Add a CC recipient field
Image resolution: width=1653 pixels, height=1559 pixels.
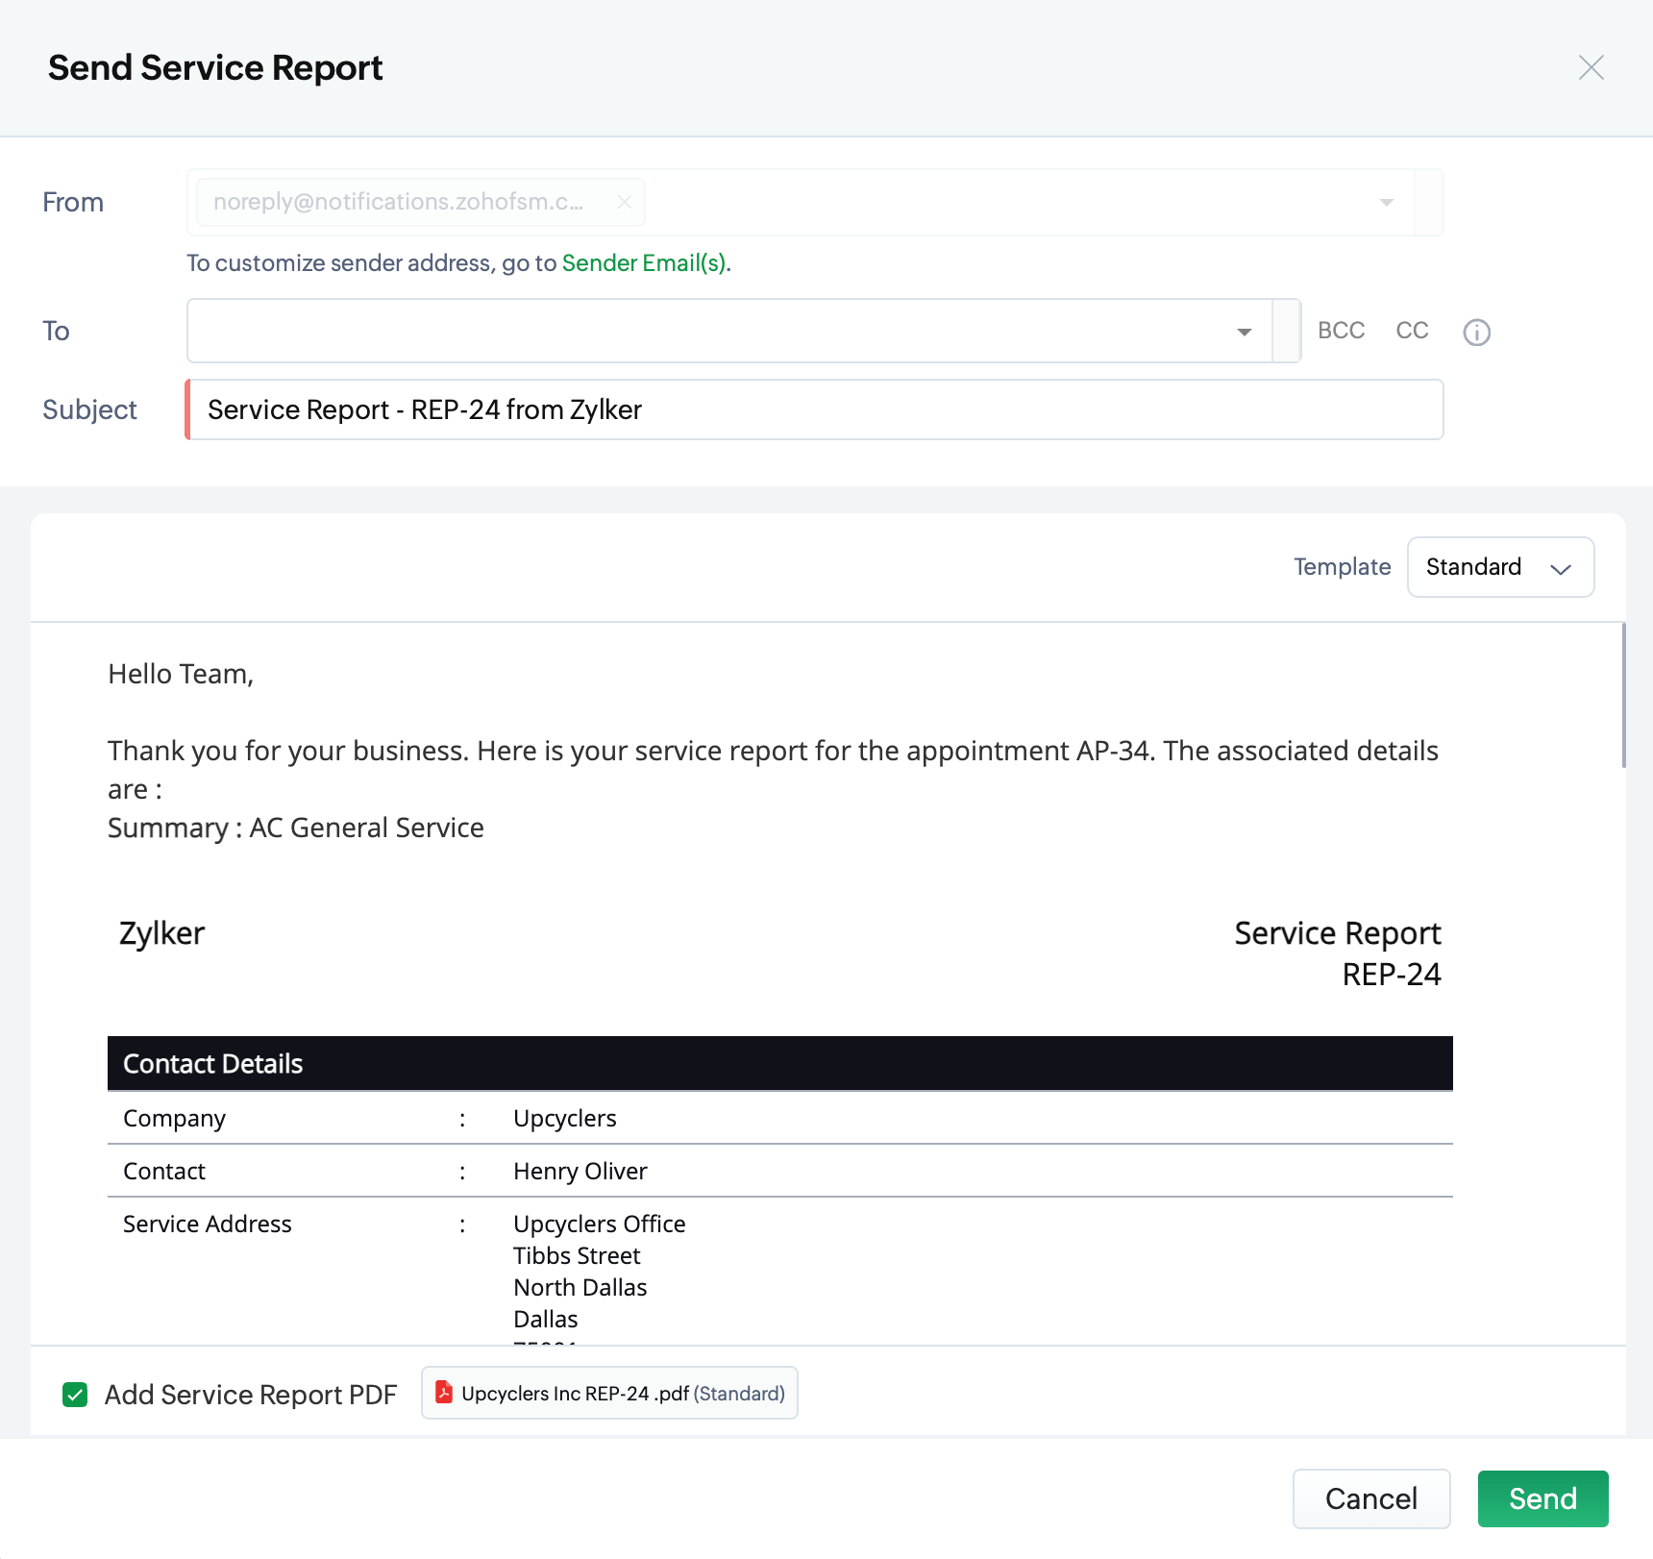point(1412,331)
